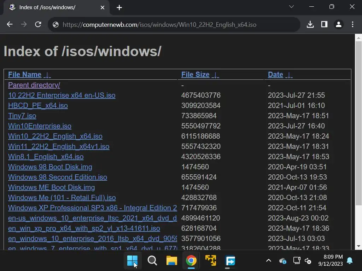View site information globe icon
Viewport: 362px width, 271px height.
click(56, 25)
